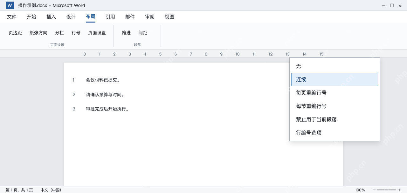Viewport: 407px width, 193px height.
Task: Open the 引用 tab
Action: 110,17
